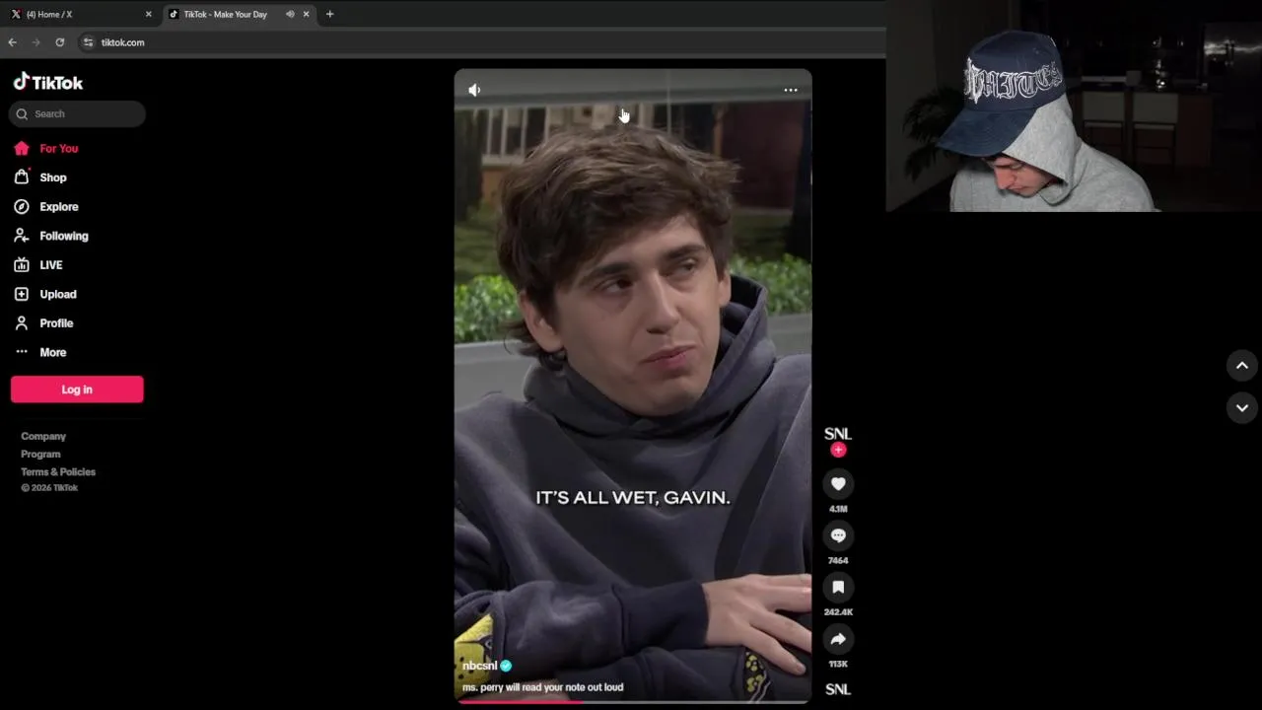
Task: Open the nbcsnl username link
Action: click(480, 666)
